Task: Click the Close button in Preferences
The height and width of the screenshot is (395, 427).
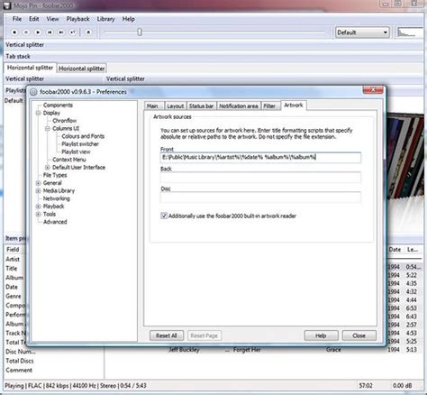Action: tap(359, 335)
